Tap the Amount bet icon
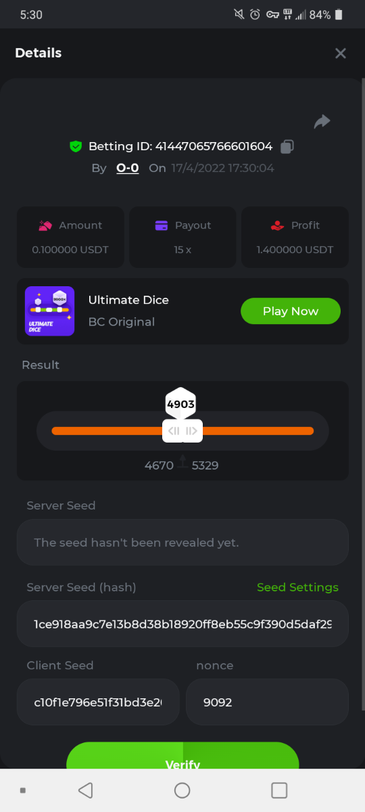This screenshot has width=365, height=812. [45, 225]
